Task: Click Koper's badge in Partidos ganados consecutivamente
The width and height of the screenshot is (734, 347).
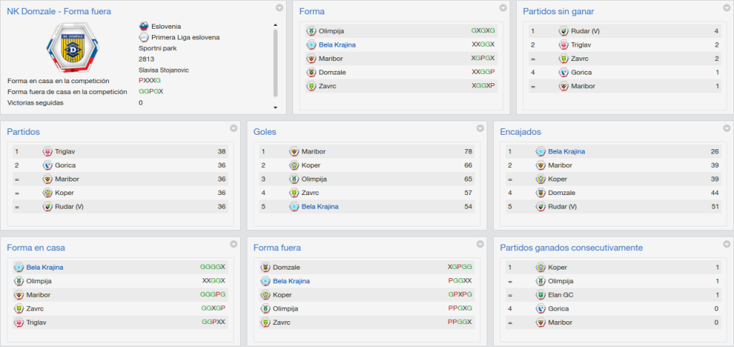Action: pyautogui.click(x=540, y=267)
